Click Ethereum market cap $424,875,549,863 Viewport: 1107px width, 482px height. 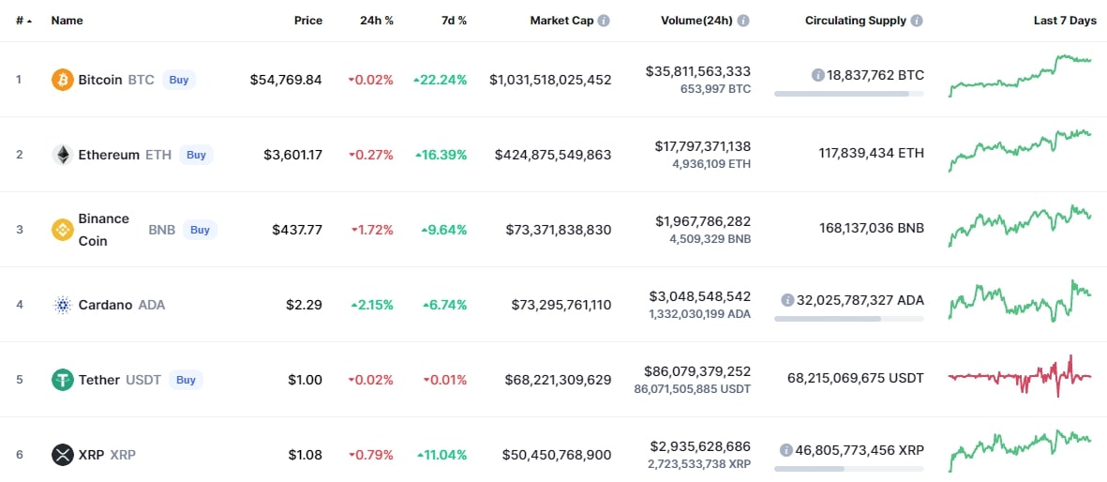[553, 155]
